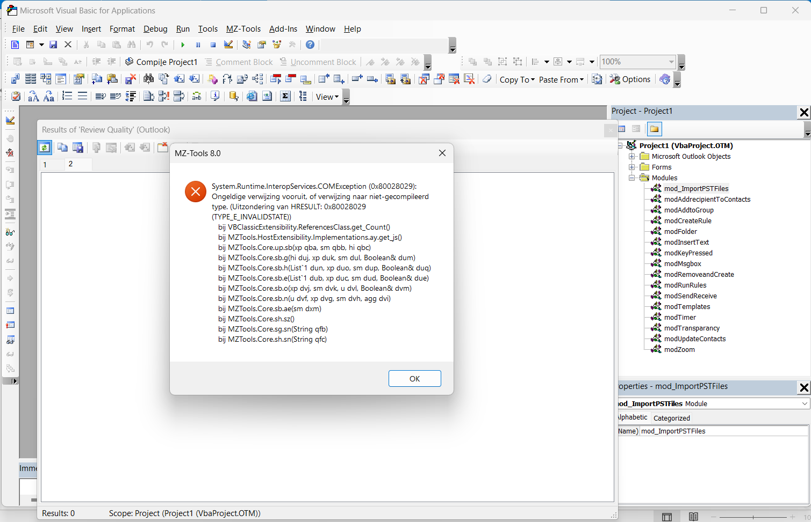Click the remove tab icon in Results window

(x=162, y=148)
